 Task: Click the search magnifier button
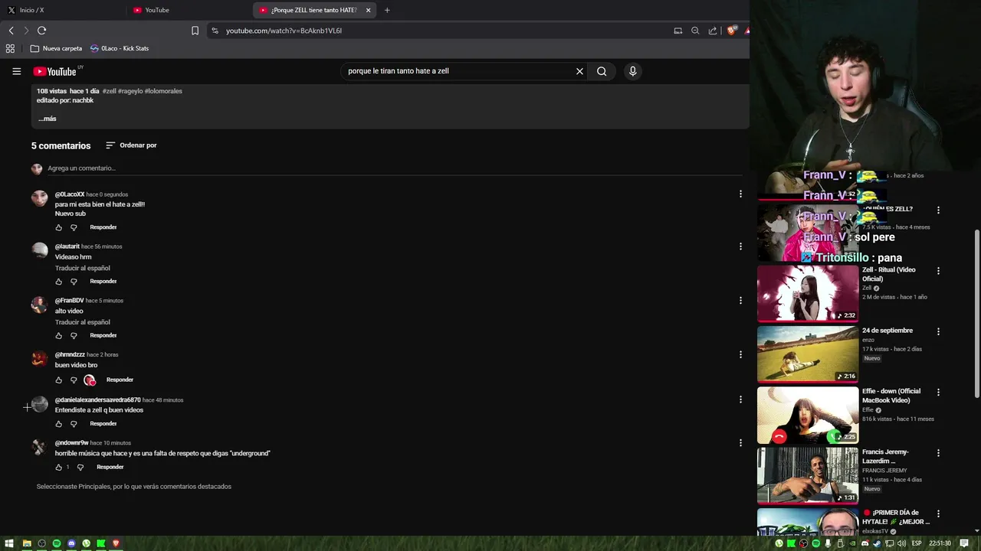coord(602,71)
